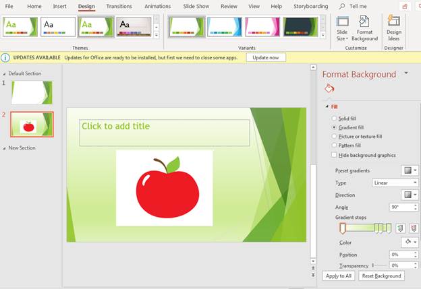Choose the dark variant

click(x=300, y=27)
